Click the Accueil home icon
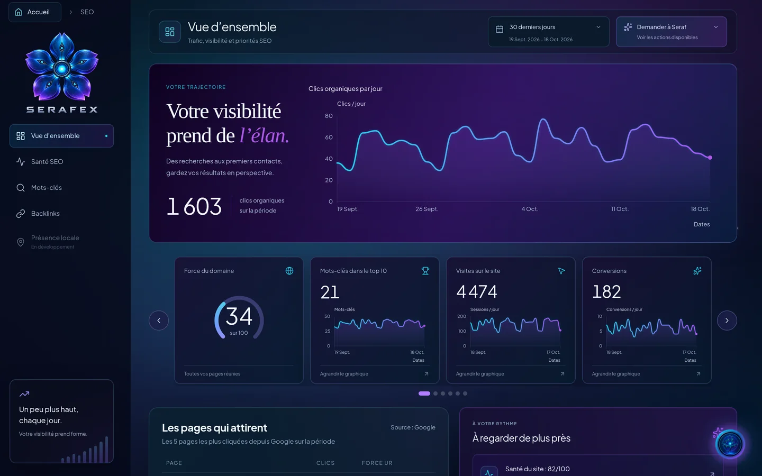Image resolution: width=762 pixels, height=476 pixels. [19, 12]
